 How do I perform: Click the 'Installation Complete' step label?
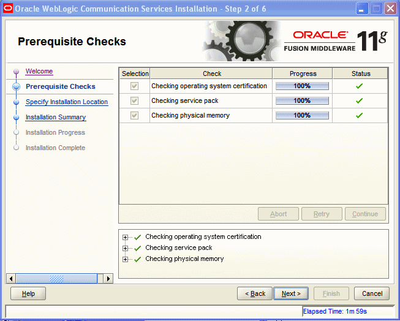tap(55, 148)
